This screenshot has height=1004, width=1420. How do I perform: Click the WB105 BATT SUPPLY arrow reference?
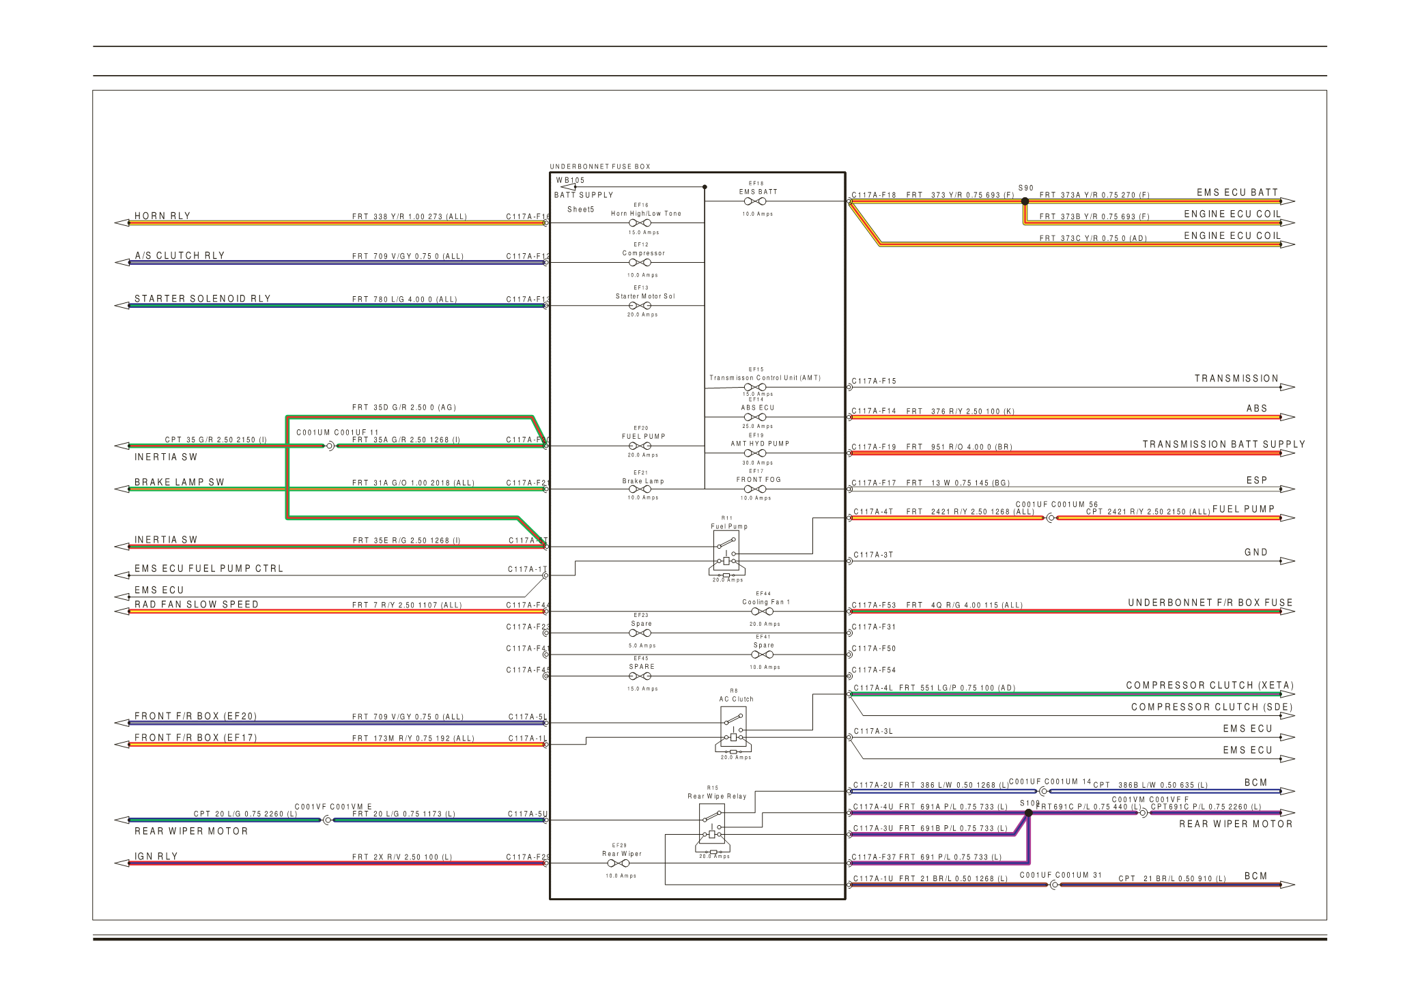point(568,186)
